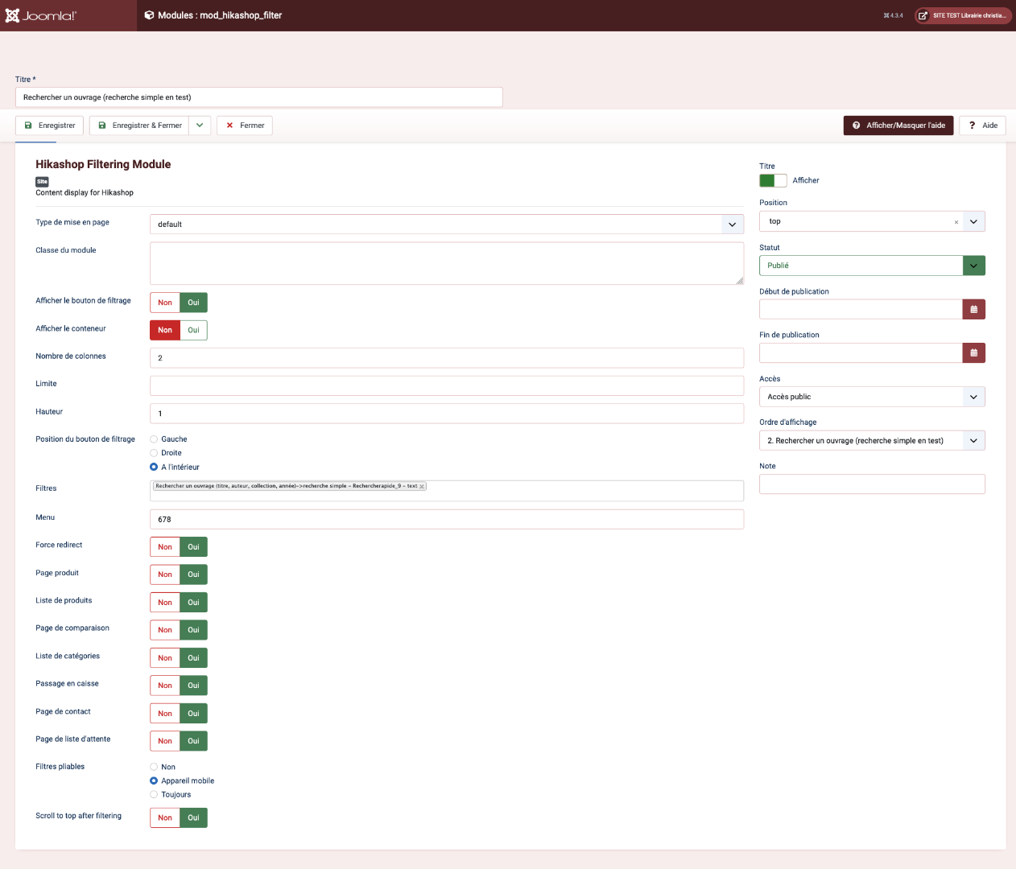Remove the Rechercher un ouvrage filter tag
This screenshot has width=1016, height=869.
(x=422, y=486)
